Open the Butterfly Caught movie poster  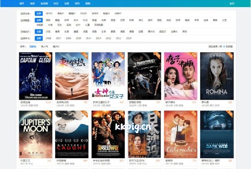72,134
